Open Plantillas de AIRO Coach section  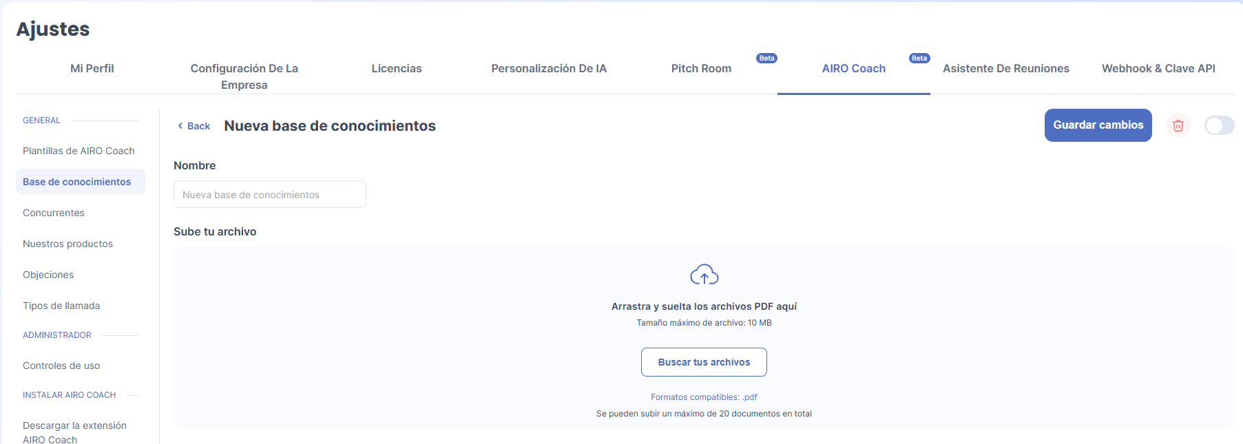point(79,151)
